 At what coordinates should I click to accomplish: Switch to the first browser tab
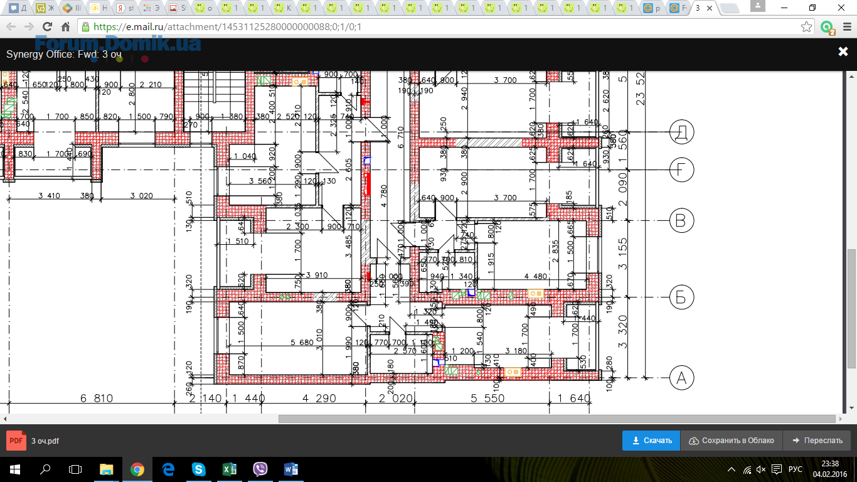pyautogui.click(x=17, y=8)
